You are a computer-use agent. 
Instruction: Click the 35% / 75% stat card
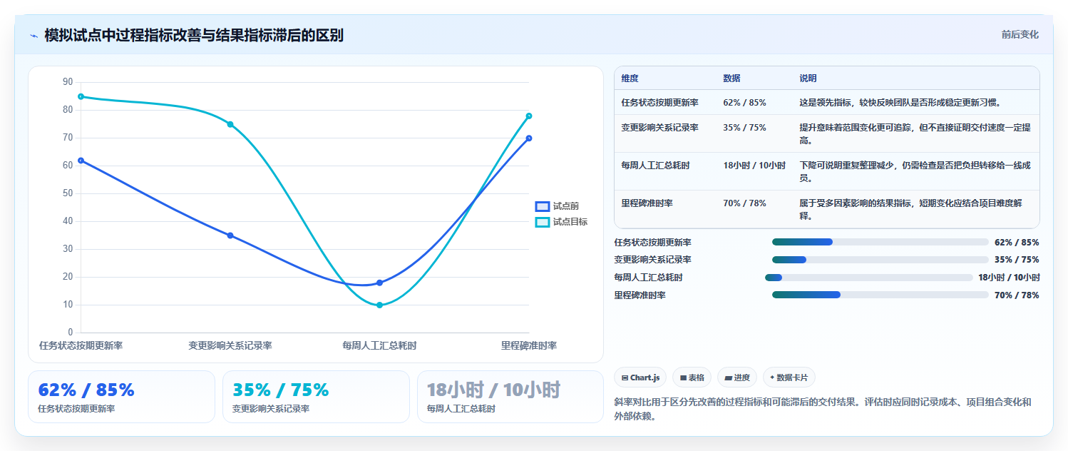316,397
